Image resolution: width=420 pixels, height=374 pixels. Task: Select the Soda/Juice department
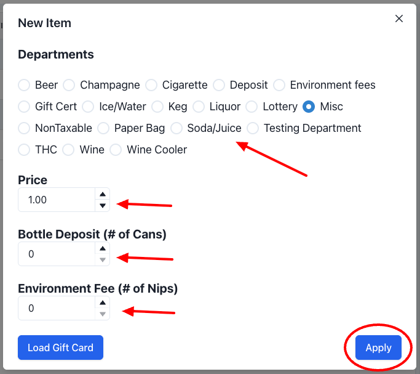(x=176, y=128)
